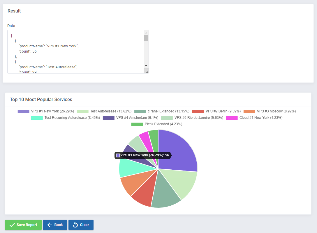Toggle Test Autorelease legend swatch
Viewport: 317px width, 233px height.
click(82, 112)
